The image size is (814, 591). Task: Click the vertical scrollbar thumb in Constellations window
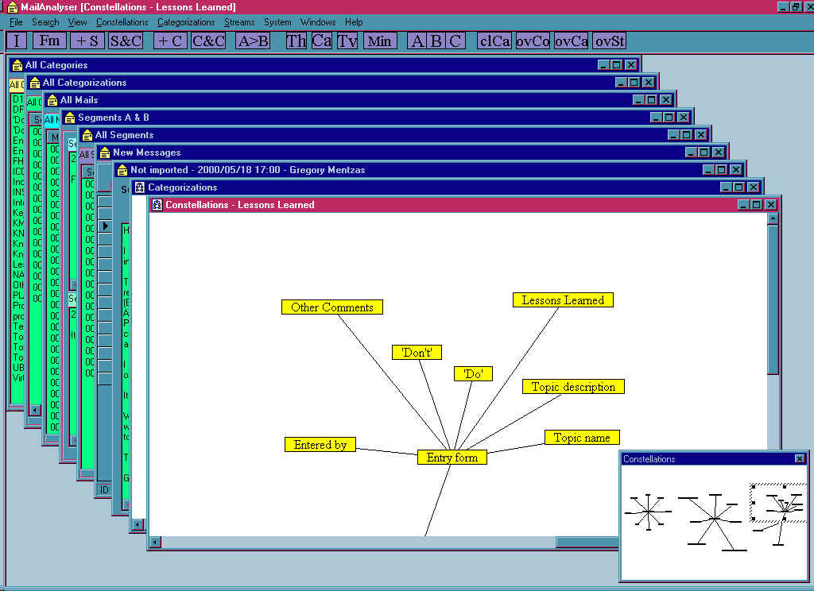pyautogui.click(x=772, y=300)
